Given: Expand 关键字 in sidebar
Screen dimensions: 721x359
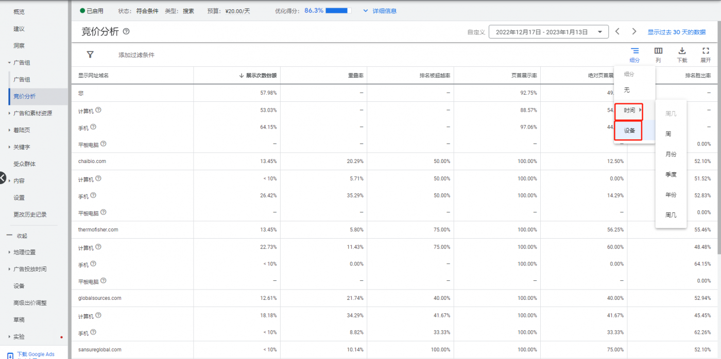Looking at the screenshot, I should click(x=9, y=147).
